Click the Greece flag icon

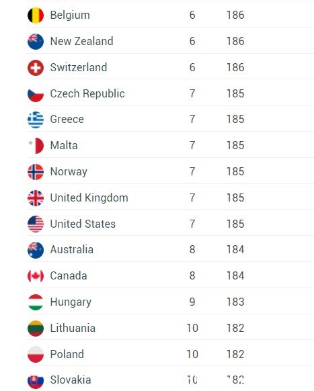click(36, 120)
